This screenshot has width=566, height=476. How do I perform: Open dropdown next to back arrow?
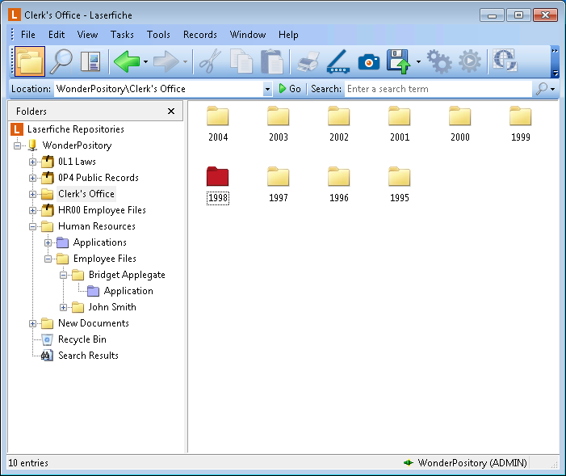[x=145, y=61]
